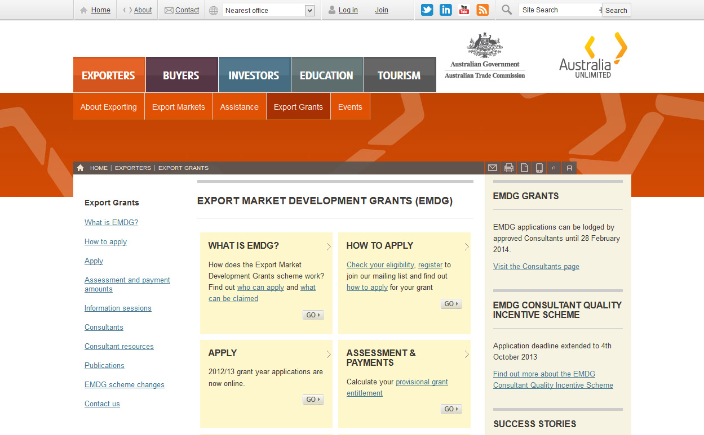Open the RSS feed icon
This screenshot has height=435, width=704.
[482, 10]
